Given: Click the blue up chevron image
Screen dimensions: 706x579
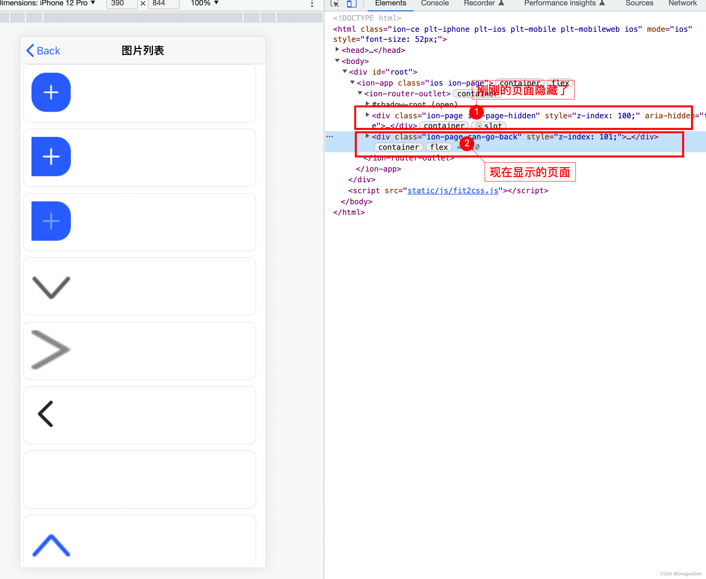Looking at the screenshot, I should tap(51, 545).
